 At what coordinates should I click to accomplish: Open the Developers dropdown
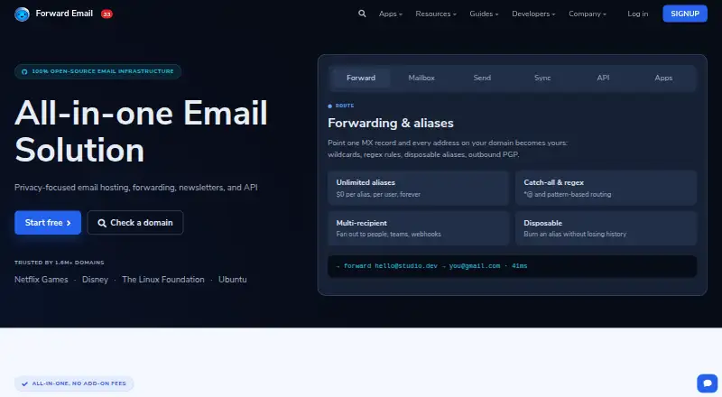pyautogui.click(x=533, y=14)
